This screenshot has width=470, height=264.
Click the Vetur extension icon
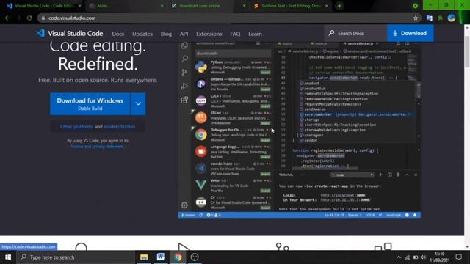[201, 185]
